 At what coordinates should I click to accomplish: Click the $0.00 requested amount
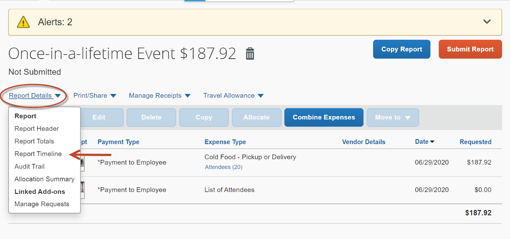483,190
